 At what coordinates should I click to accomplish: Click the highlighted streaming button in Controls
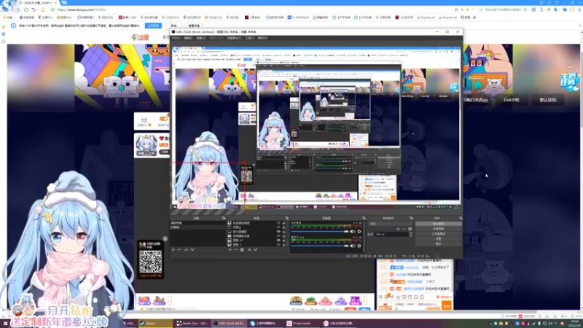click(x=439, y=224)
